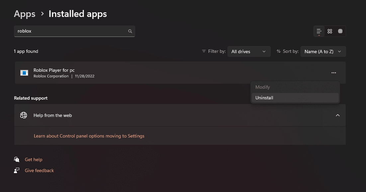This screenshot has width=366, height=192.
Task: Click the search box containing roblox
Action: (74, 31)
